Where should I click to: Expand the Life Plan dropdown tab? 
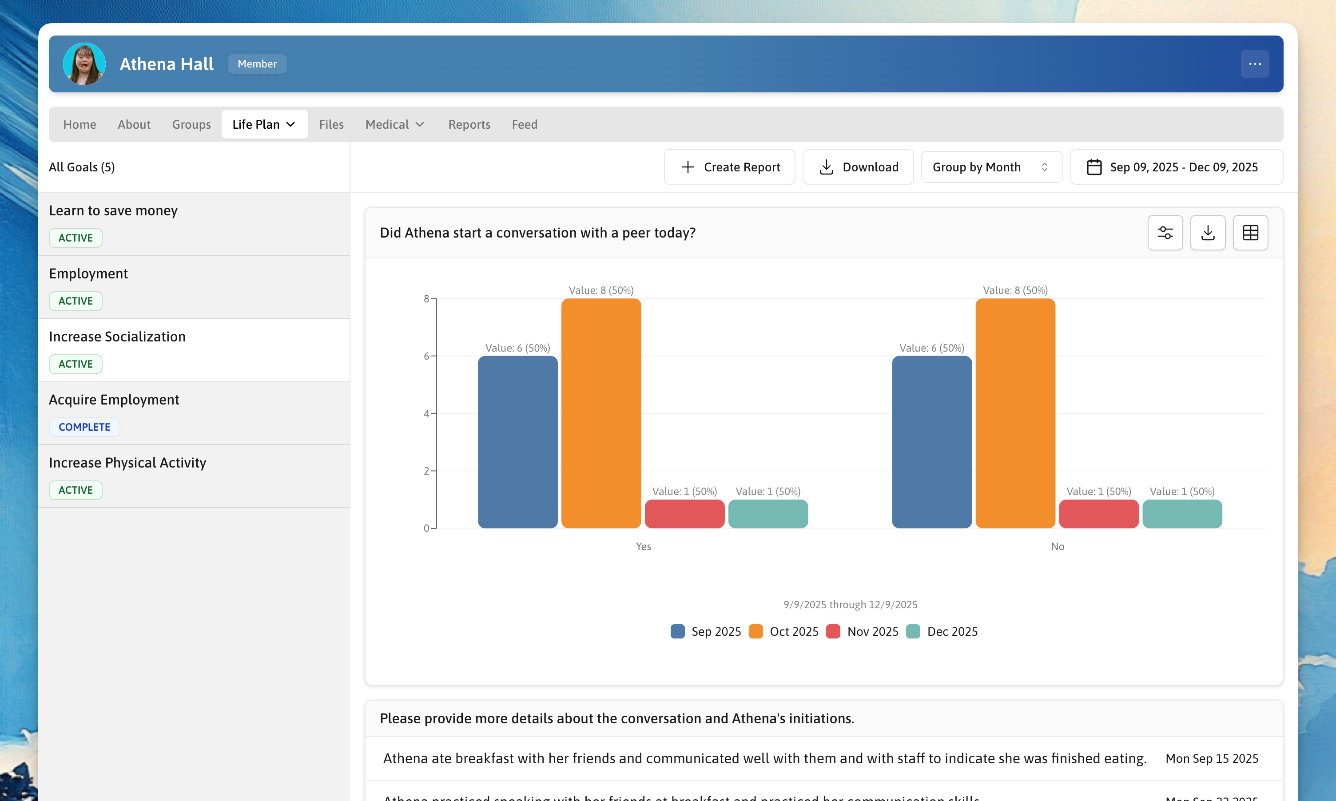[264, 125]
